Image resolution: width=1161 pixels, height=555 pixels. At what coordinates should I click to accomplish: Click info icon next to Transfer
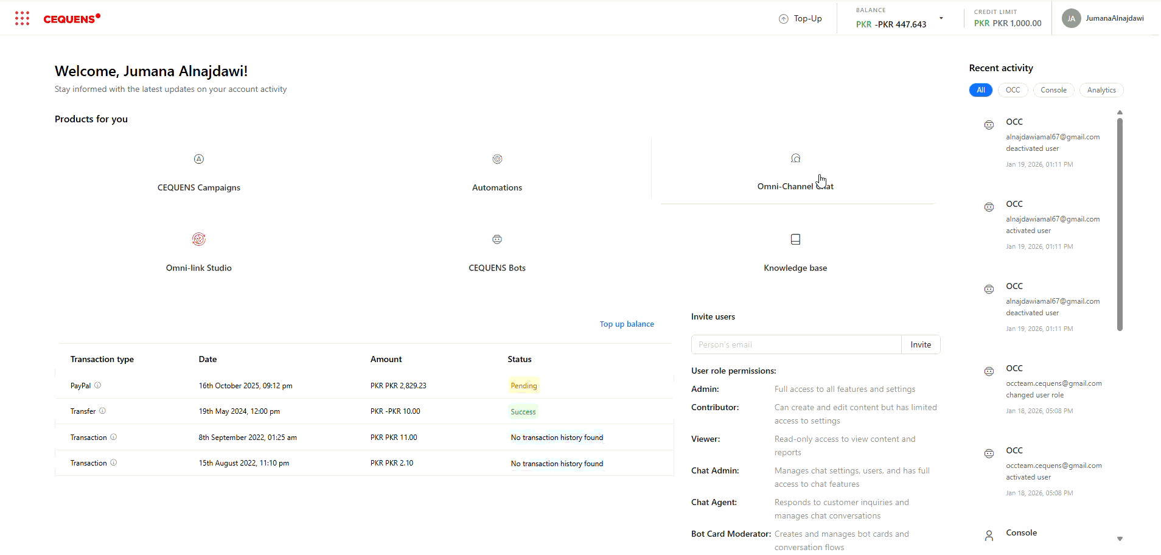102,411
